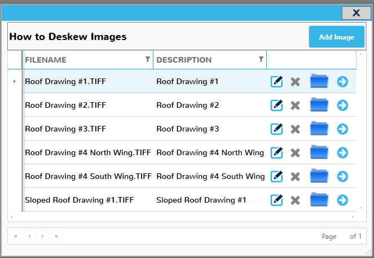Viewport: 374px width, 258px height.
Task: Click the horizontal scrollbar right arrow
Action: point(354,217)
